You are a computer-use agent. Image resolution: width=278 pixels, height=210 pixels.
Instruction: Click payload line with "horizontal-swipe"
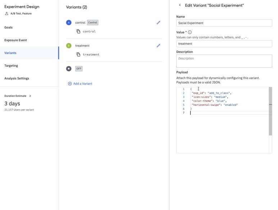click(215, 105)
